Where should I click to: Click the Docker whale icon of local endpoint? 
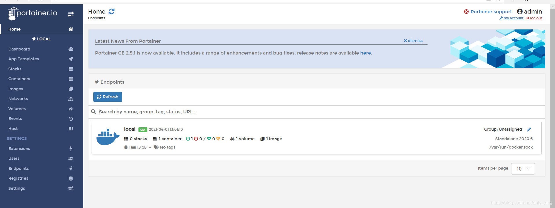(x=108, y=137)
